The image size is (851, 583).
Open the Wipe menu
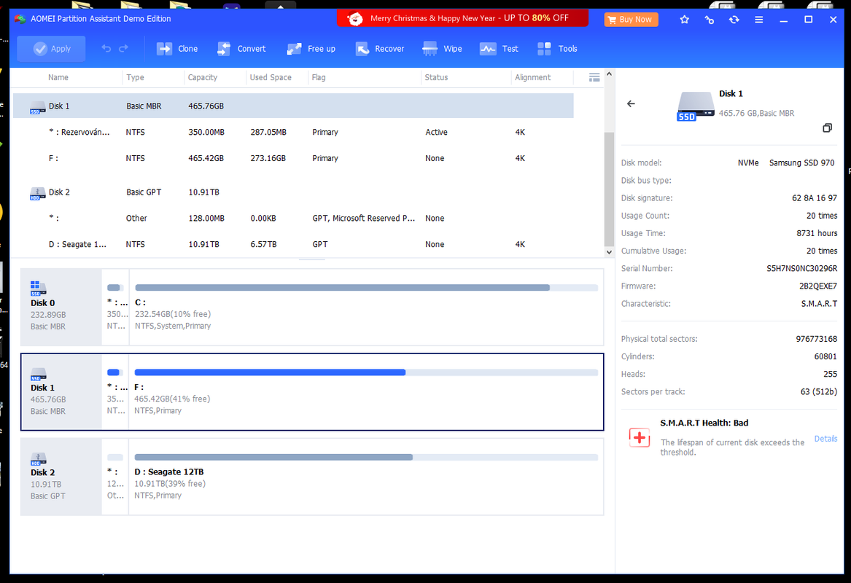pyautogui.click(x=442, y=49)
